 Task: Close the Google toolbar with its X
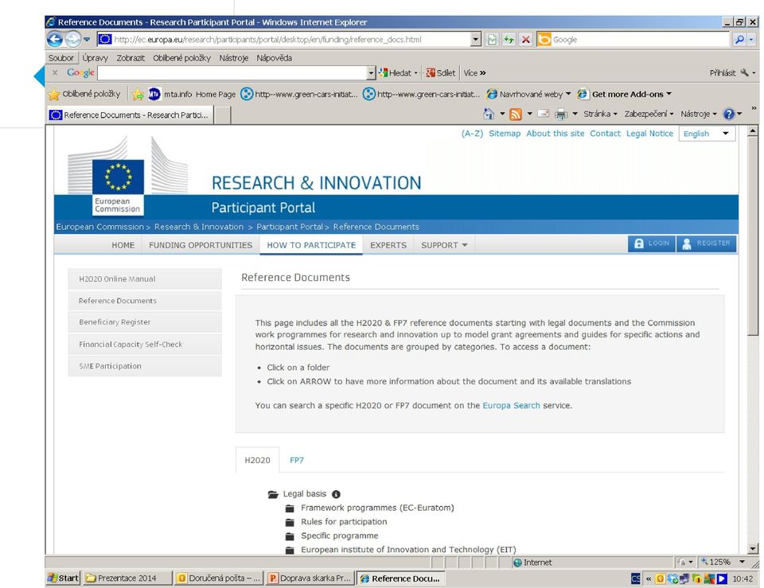pyautogui.click(x=55, y=72)
